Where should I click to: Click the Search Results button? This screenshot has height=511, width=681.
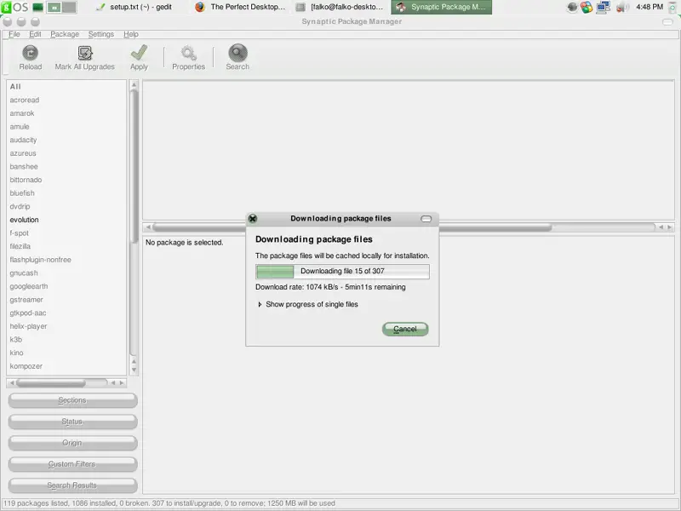[x=72, y=485]
